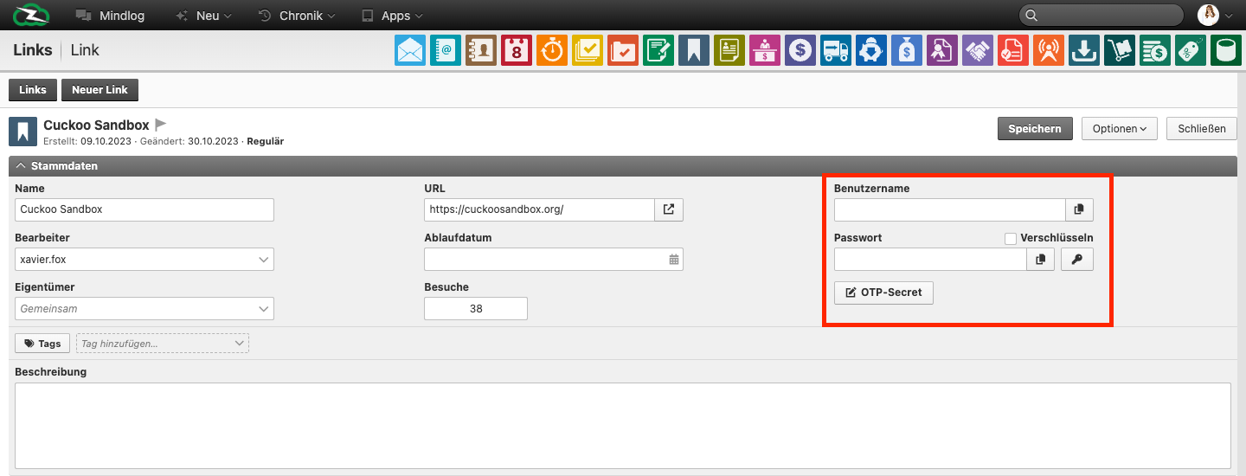Open the blue delivery truck icon
The width and height of the screenshot is (1246, 476).
(836, 50)
